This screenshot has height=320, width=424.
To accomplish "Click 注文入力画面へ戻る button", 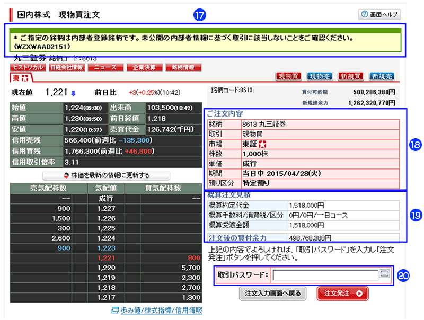I will tap(272, 294).
